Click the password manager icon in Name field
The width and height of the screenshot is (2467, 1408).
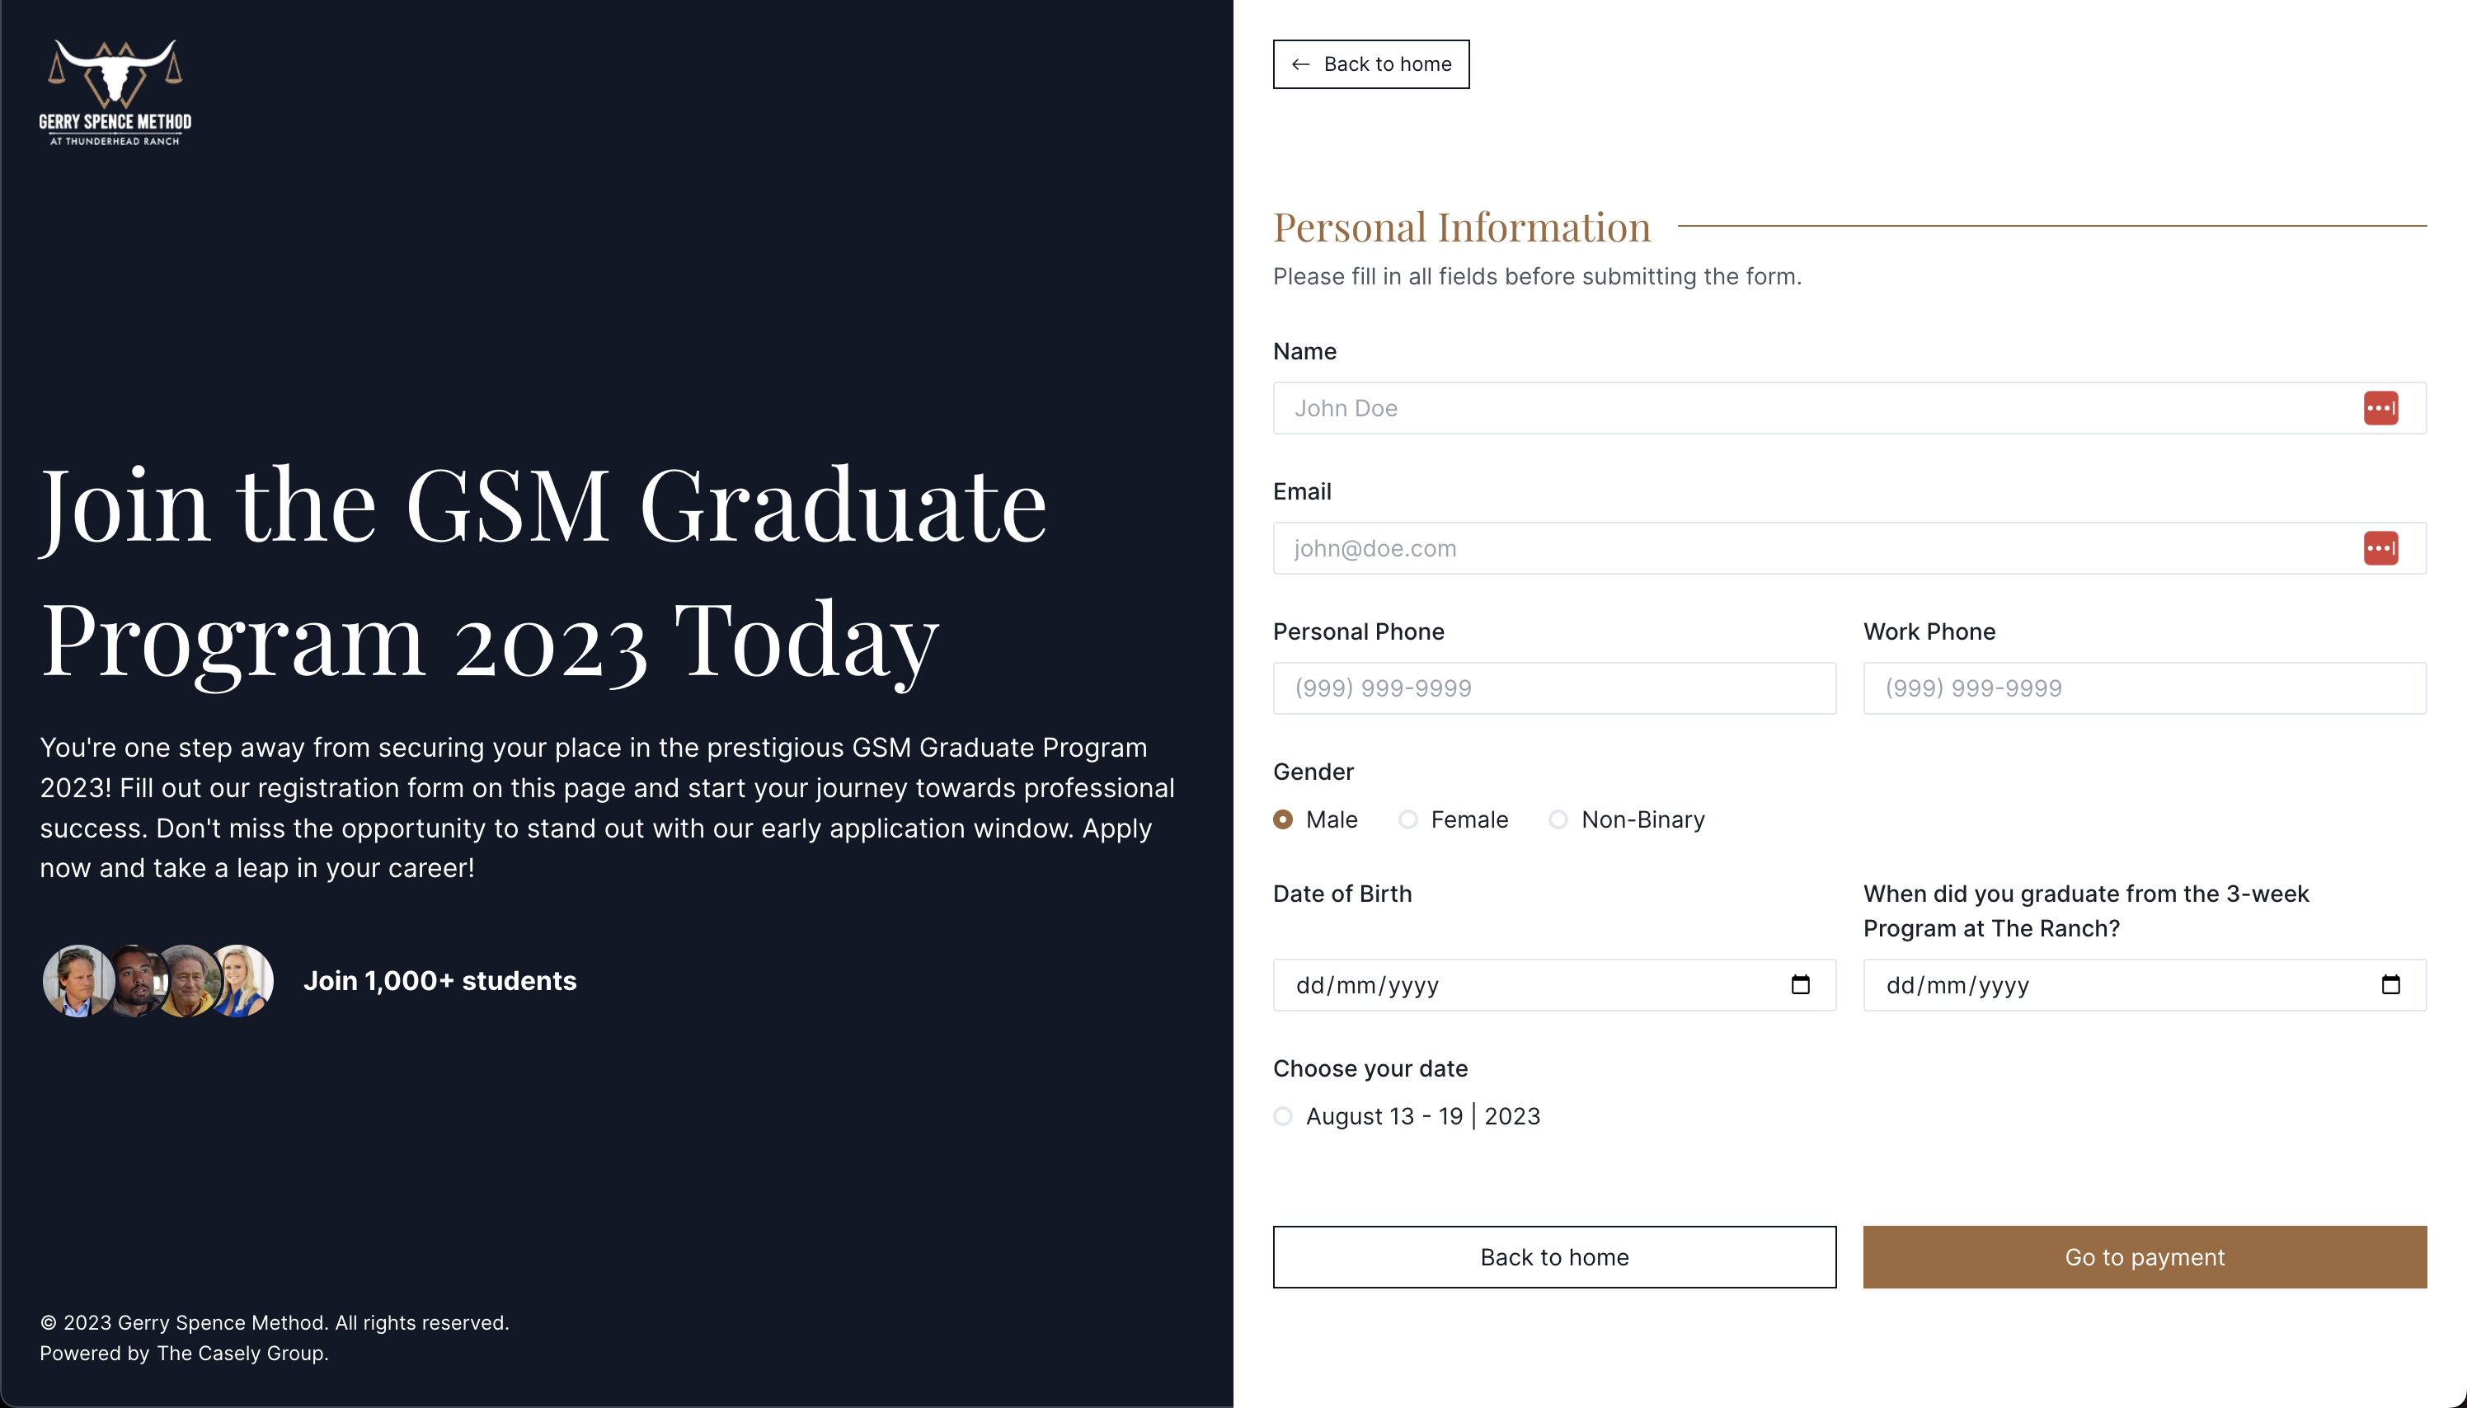[2380, 408]
